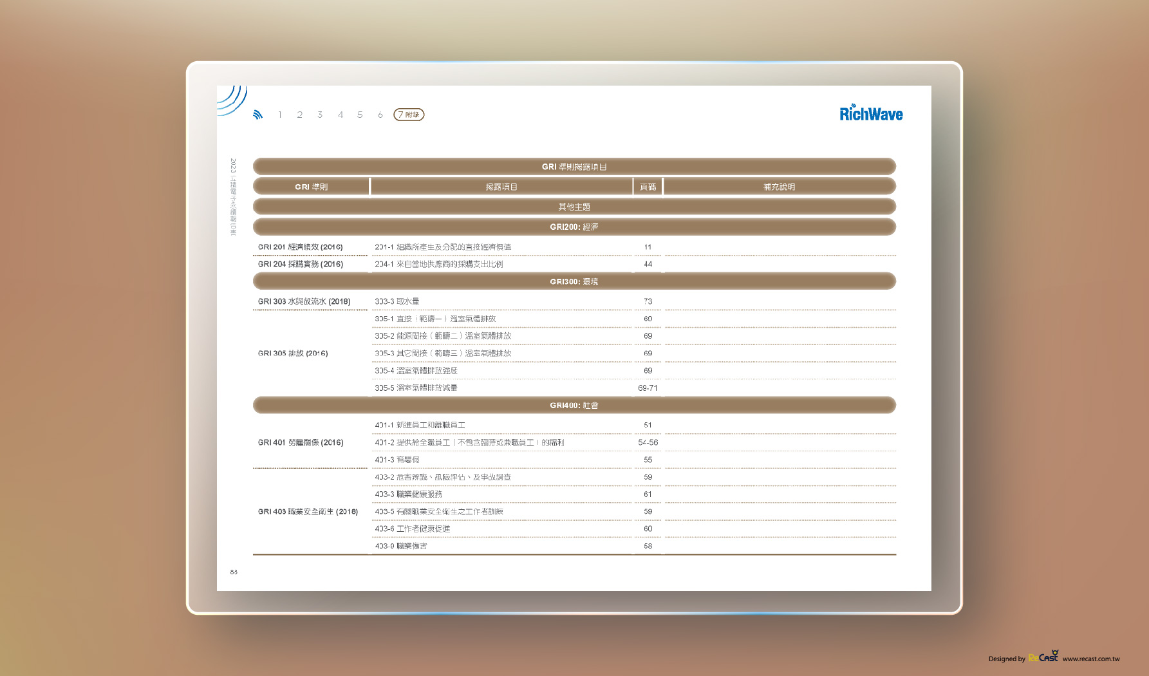Click page number 51 for 401-1
1149x676 pixels.
[648, 425]
